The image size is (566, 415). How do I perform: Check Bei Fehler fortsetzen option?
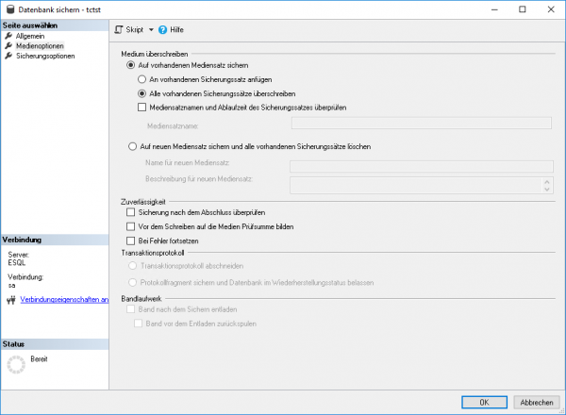point(131,241)
